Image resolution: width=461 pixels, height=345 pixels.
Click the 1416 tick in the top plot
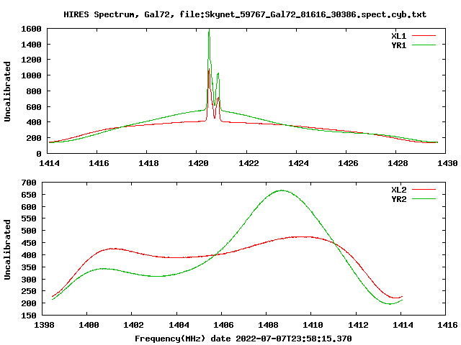pos(99,163)
